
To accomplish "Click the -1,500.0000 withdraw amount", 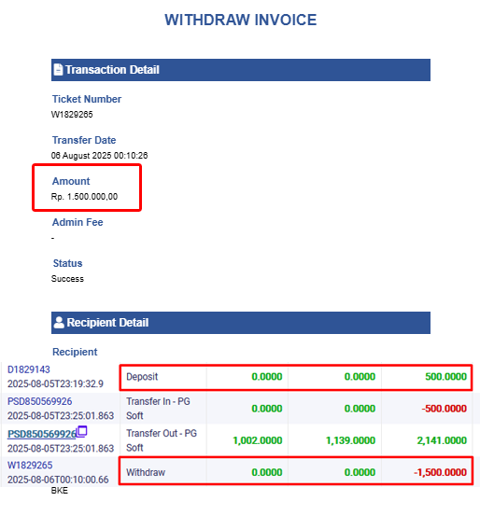I will pos(440,472).
